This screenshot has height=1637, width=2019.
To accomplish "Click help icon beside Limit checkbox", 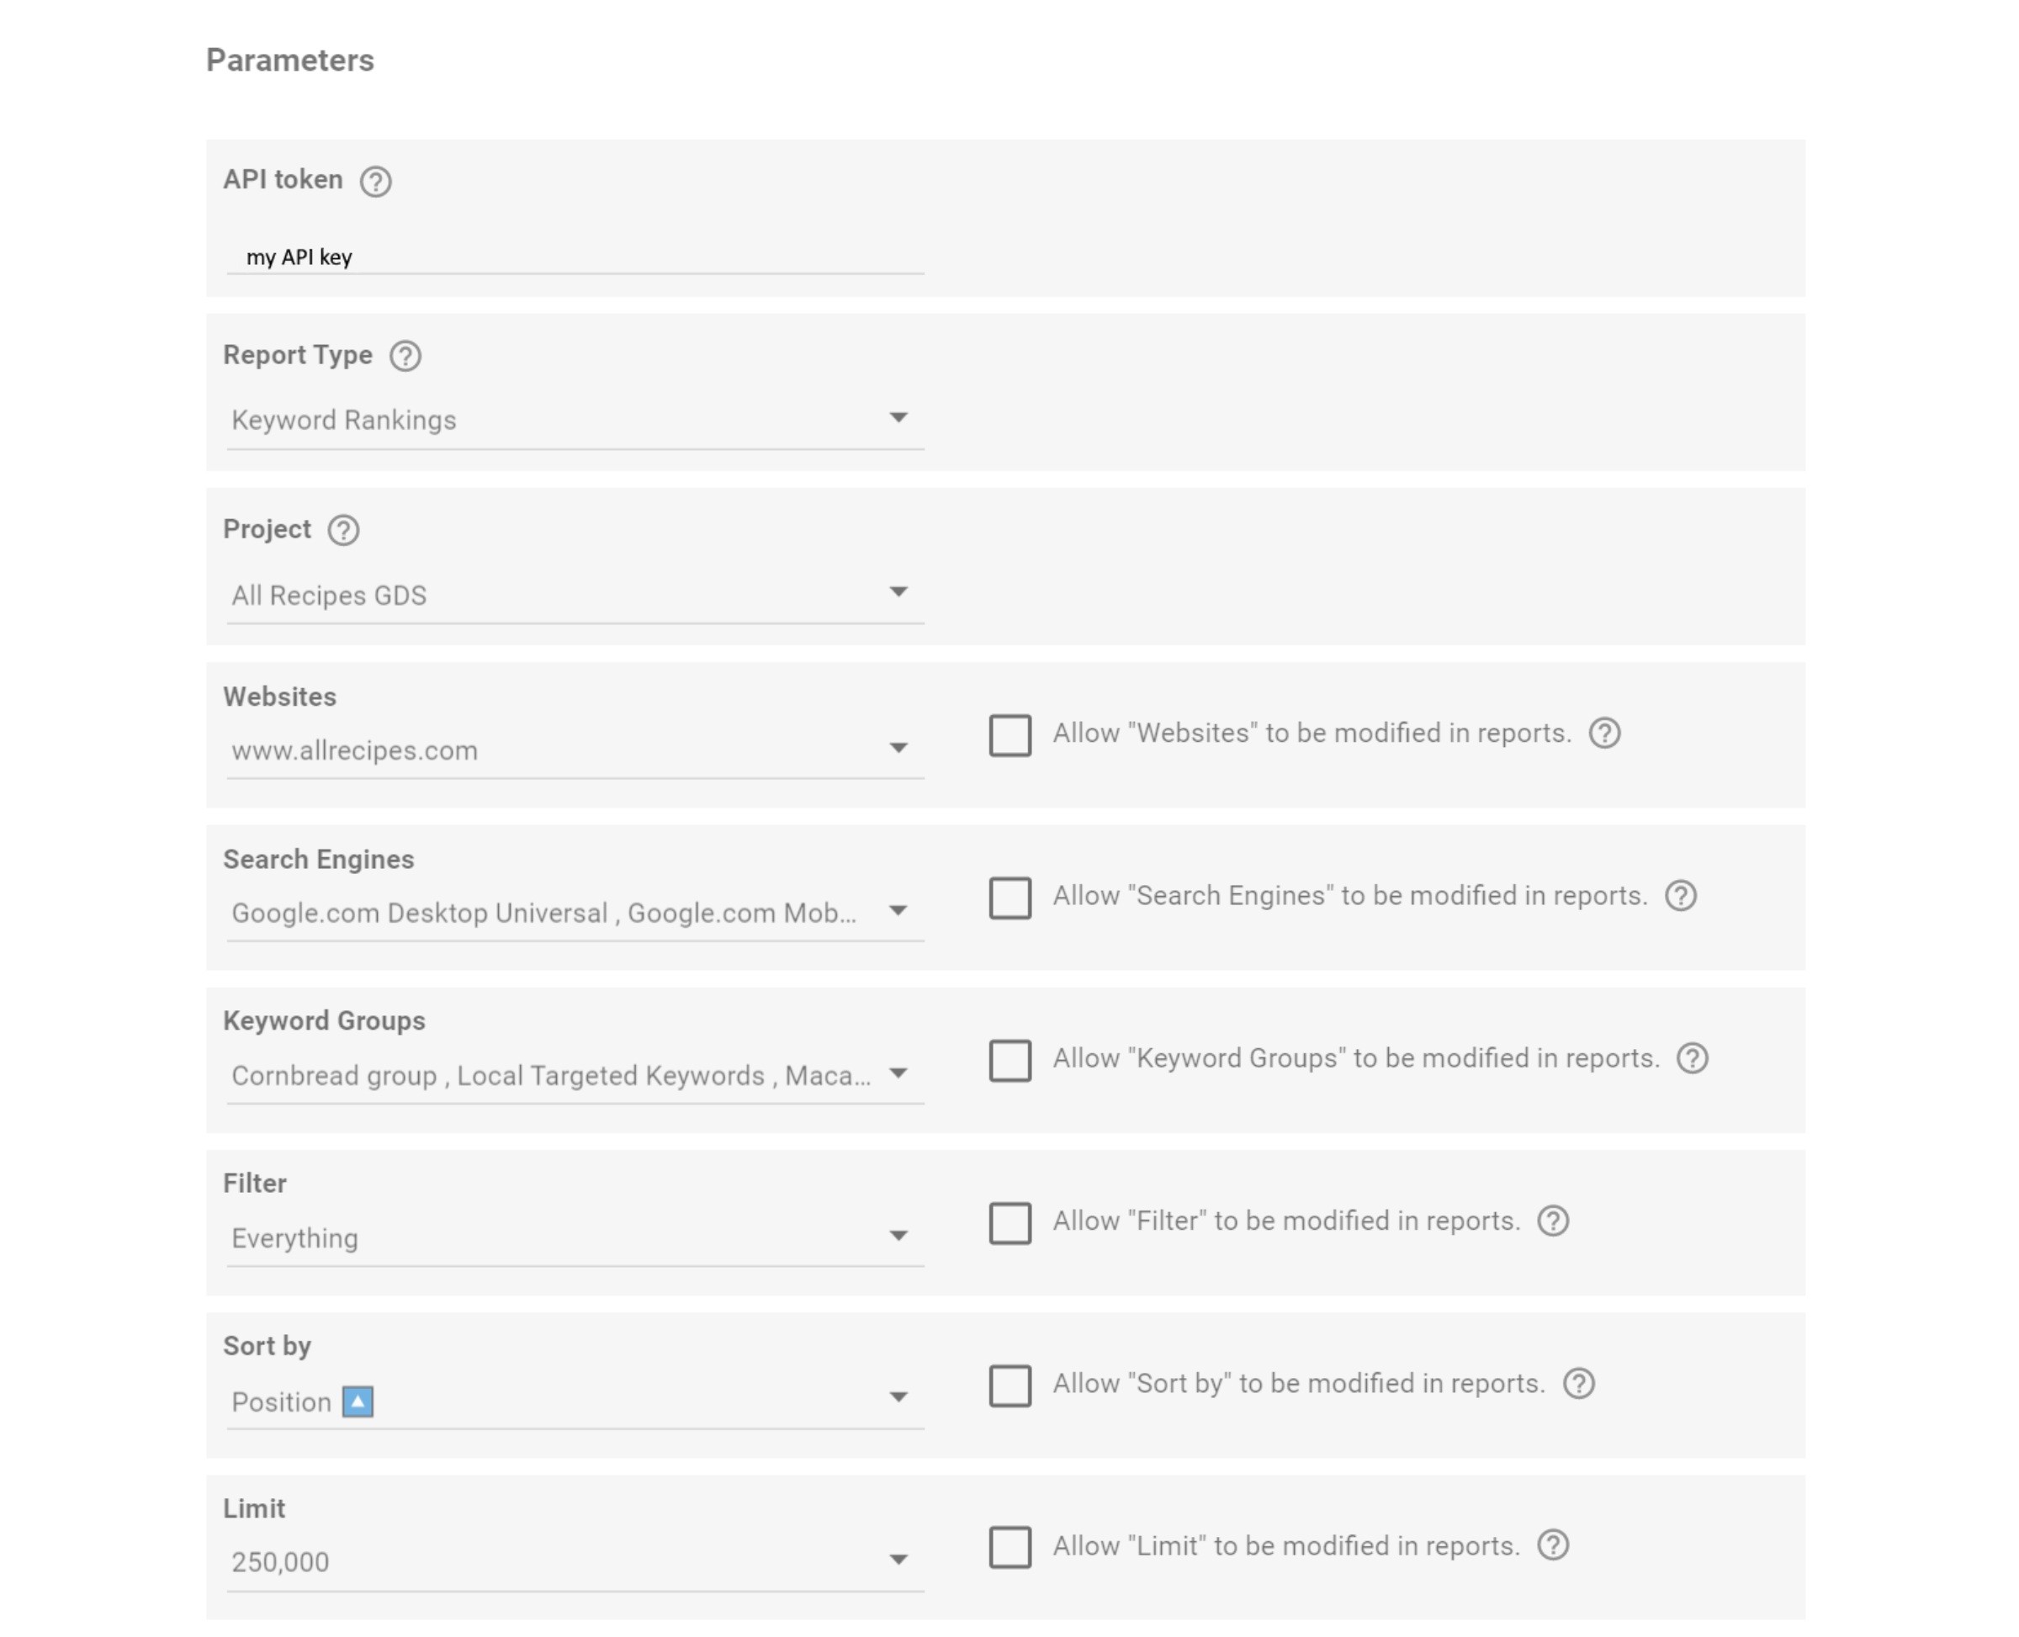I will pos(1553,1546).
